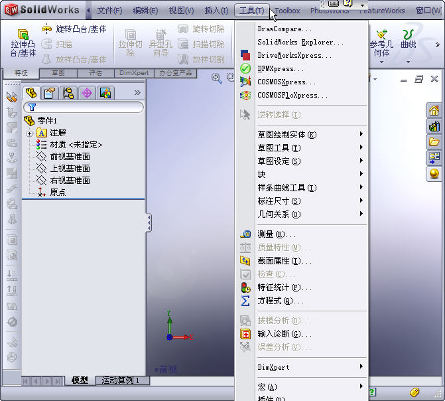Viewport: 445px width, 401px height.
Task: Expand 草图设定 submenu arrow
Action: pyautogui.click(x=361, y=161)
